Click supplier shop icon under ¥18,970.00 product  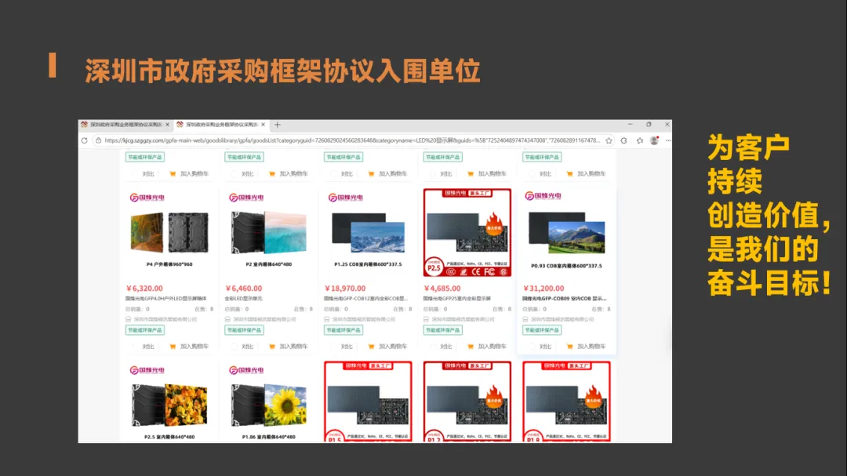click(x=327, y=319)
